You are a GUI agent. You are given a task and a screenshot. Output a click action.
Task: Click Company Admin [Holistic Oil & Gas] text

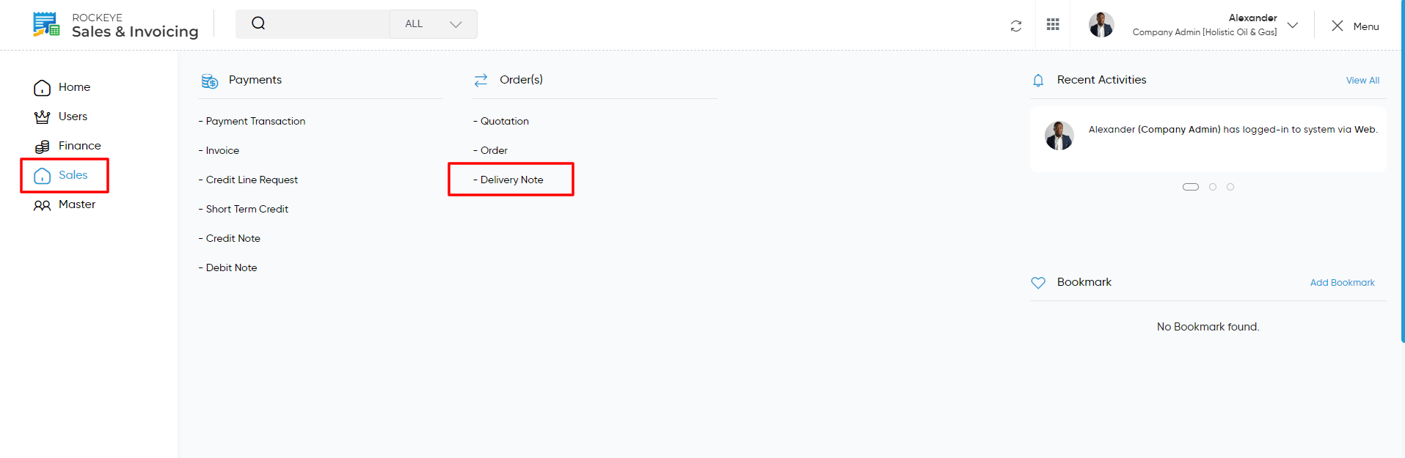pos(1205,32)
